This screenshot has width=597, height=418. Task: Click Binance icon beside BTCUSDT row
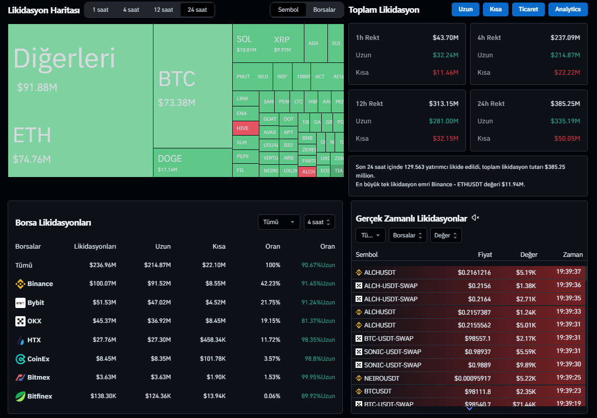click(x=359, y=391)
